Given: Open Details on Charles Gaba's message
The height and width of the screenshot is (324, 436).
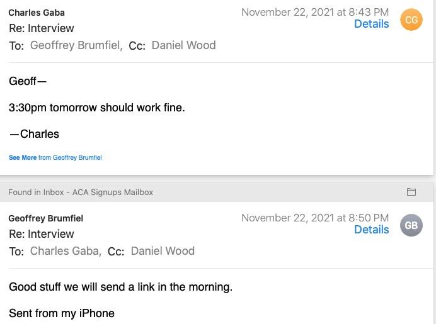Looking at the screenshot, I should 371,24.
